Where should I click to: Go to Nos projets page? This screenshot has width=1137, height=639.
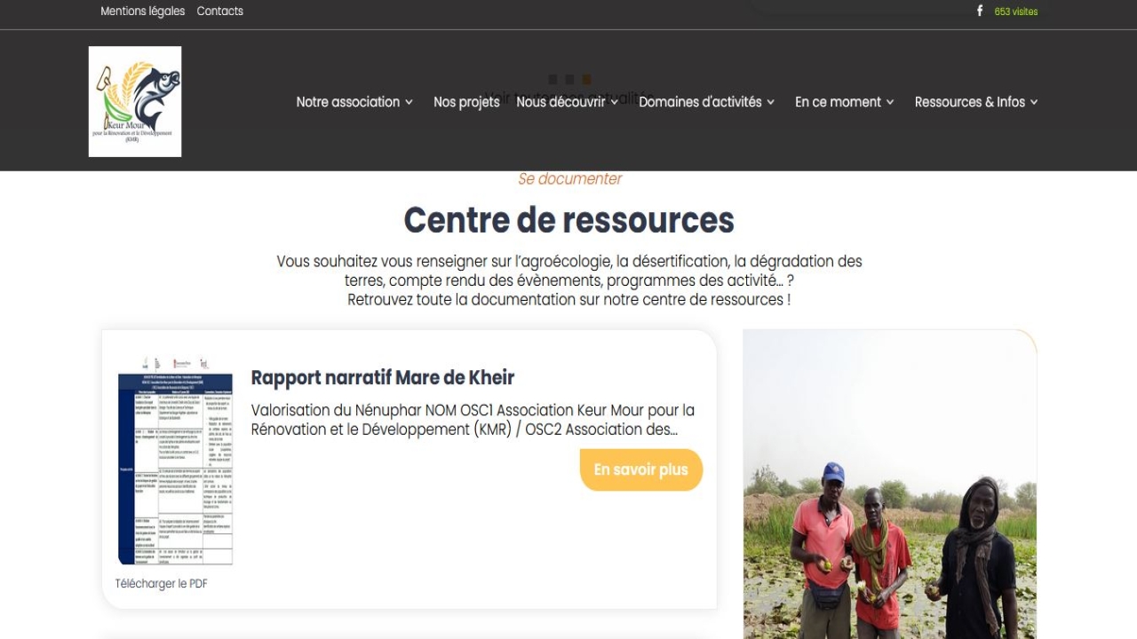[466, 102]
